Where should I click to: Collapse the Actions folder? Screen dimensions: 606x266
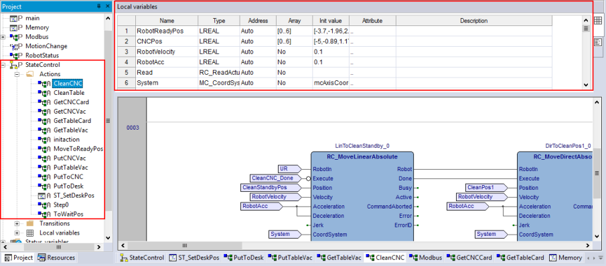17,74
